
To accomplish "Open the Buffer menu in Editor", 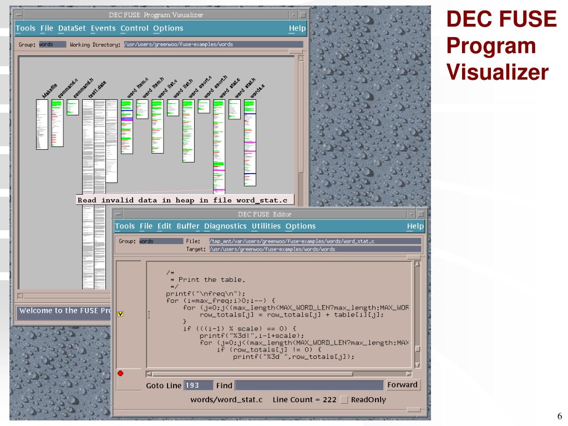I will click(188, 226).
